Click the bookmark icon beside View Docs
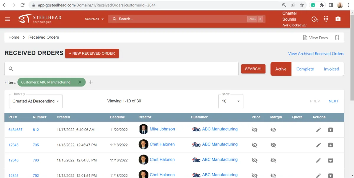The image size is (354, 178). 337,37
